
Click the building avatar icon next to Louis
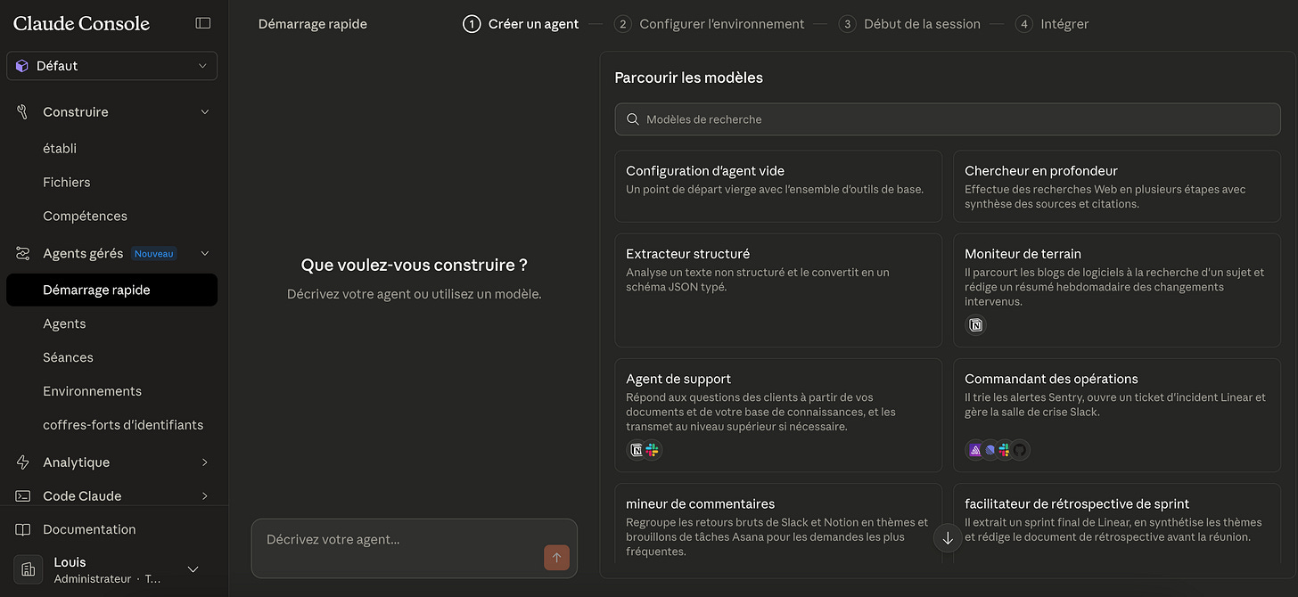[x=29, y=569]
